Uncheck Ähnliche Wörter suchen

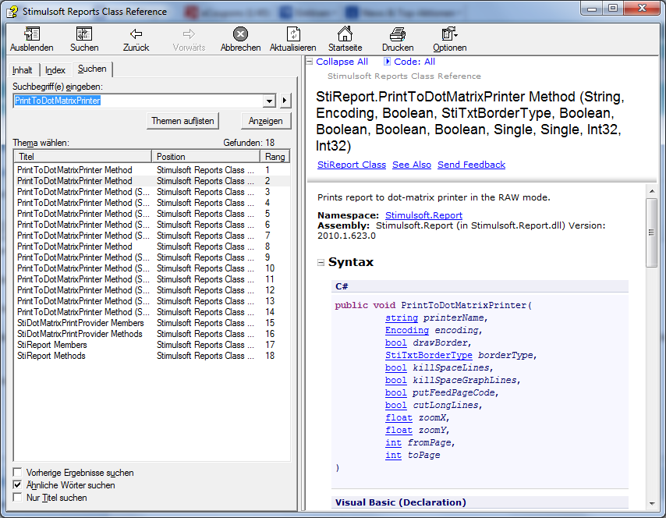(x=17, y=485)
